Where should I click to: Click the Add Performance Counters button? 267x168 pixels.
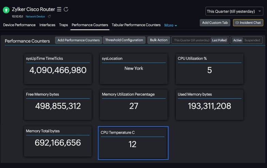(x=78, y=40)
